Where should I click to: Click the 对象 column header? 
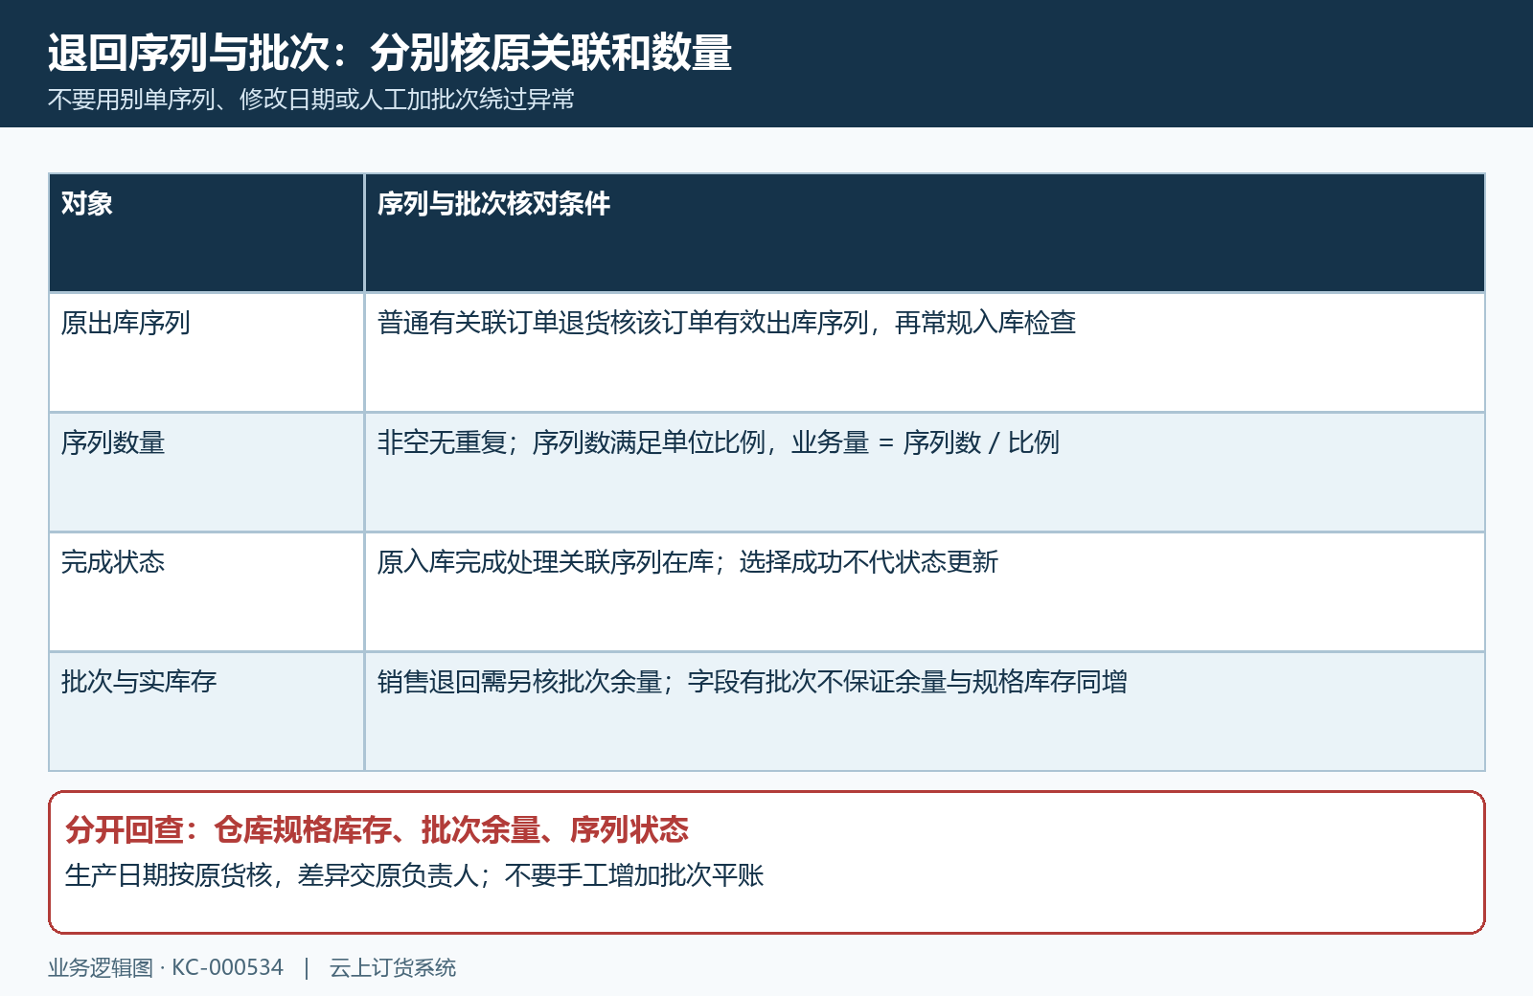tap(206, 233)
